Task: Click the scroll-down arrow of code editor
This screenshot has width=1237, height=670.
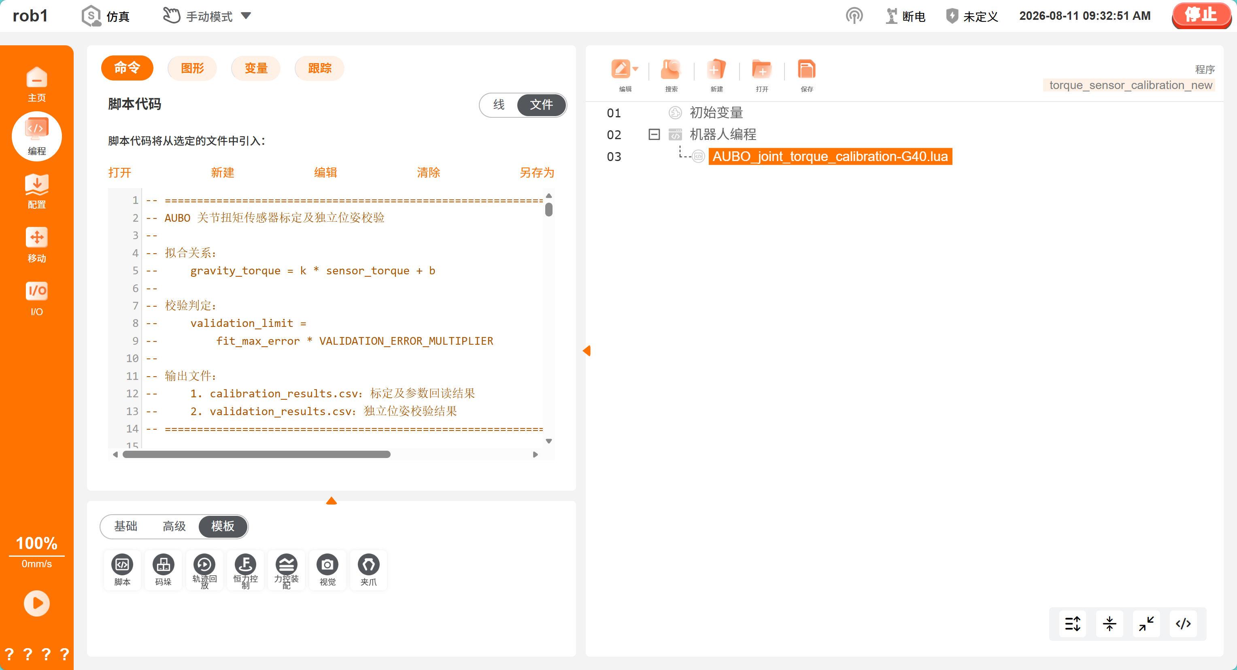Action: coord(549,441)
